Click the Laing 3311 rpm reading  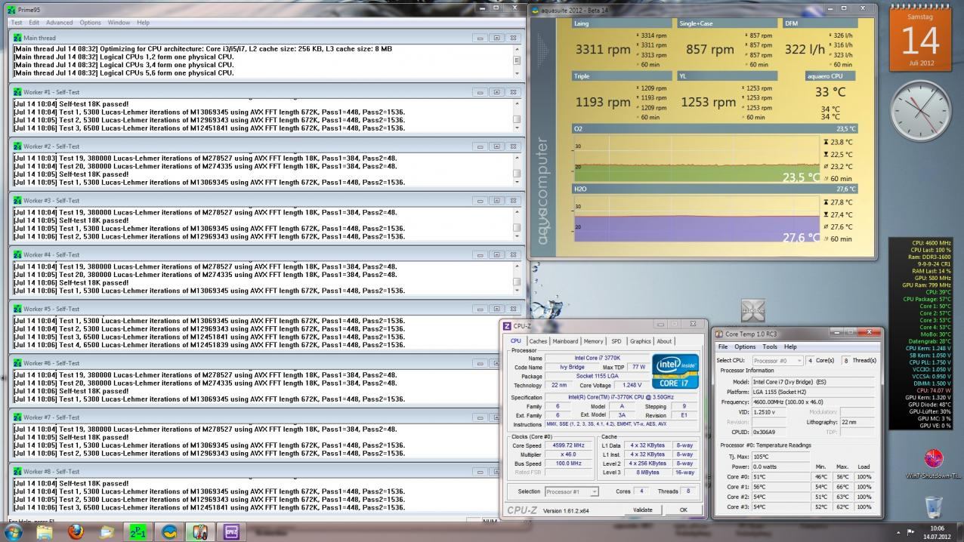click(603, 49)
